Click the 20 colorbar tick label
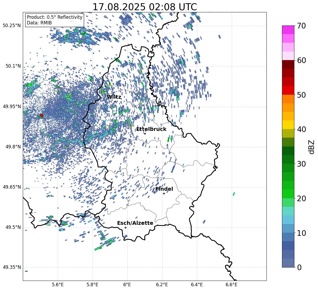This screenshot has height=290, width=318. point(302,199)
